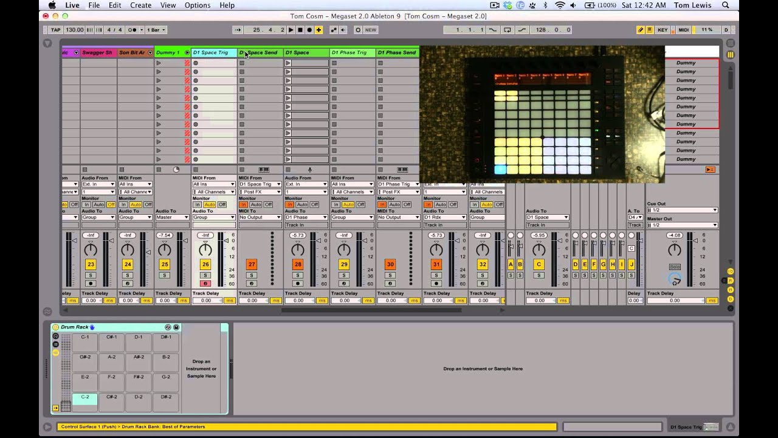Open MIDI From dropdown showing D1 Phase Trig

[399, 184]
